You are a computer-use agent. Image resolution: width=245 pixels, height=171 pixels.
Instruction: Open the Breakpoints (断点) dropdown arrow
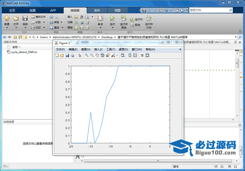coord(100,28)
